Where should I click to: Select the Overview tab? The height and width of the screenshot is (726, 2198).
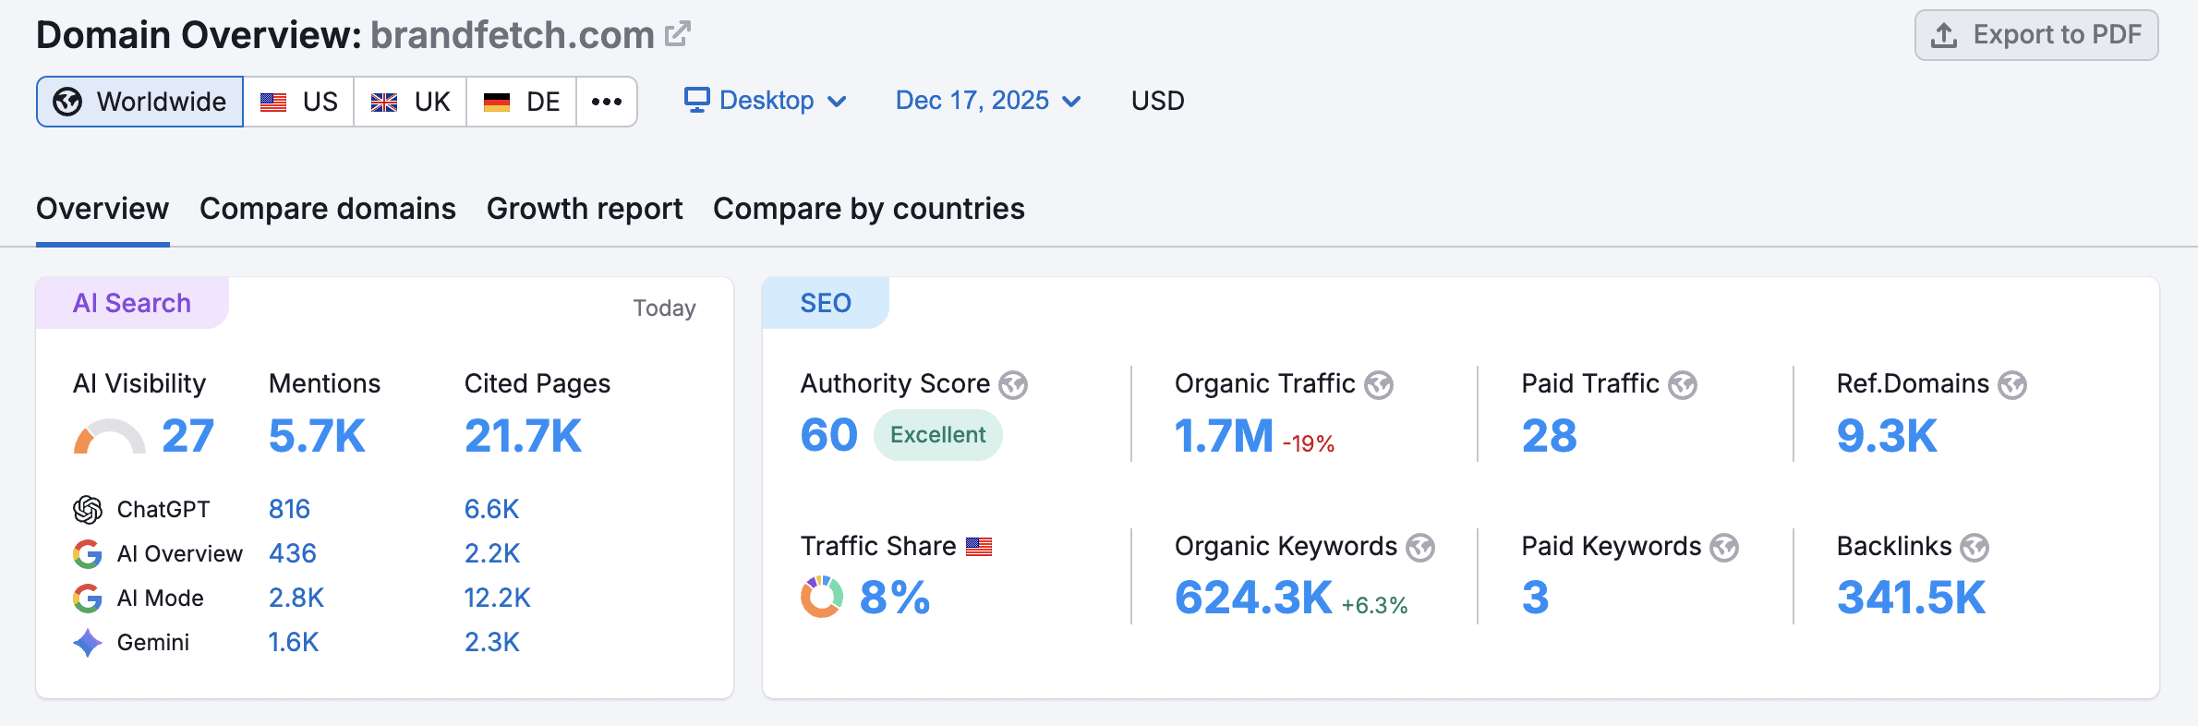pyautogui.click(x=103, y=209)
